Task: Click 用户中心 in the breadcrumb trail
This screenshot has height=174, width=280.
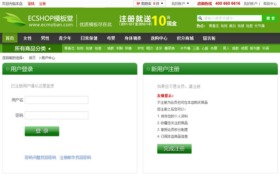Action: 48,58
